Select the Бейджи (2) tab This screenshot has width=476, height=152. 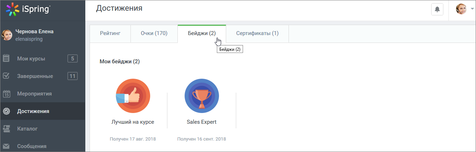coord(202,34)
